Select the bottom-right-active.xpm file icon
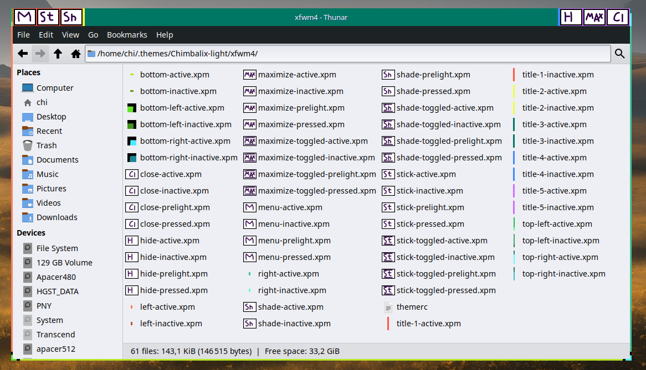Screen dimensions: 646x370 point(131,141)
